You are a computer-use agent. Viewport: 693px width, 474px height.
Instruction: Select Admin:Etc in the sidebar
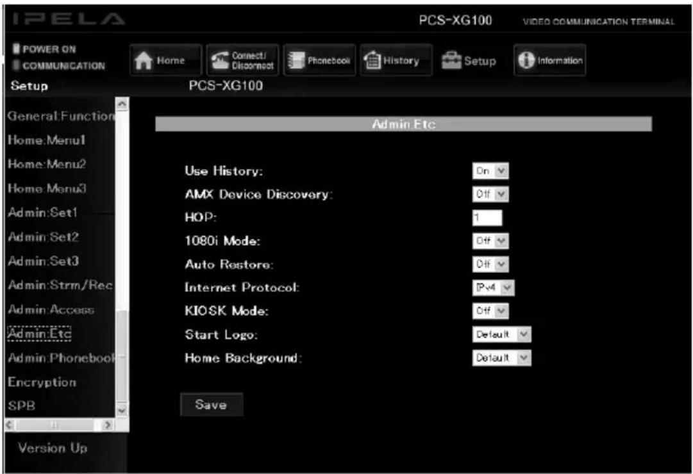click(39, 334)
